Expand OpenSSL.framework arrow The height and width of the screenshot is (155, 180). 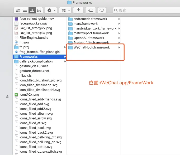coord(119,38)
